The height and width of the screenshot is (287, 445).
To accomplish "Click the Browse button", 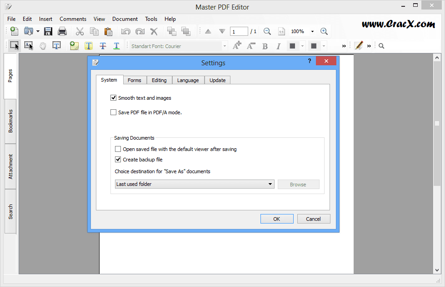I will [x=298, y=184].
